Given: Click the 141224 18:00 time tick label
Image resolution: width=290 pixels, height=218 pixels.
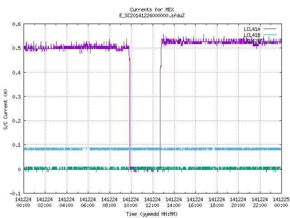Looking at the screenshot, I should 217,202.
